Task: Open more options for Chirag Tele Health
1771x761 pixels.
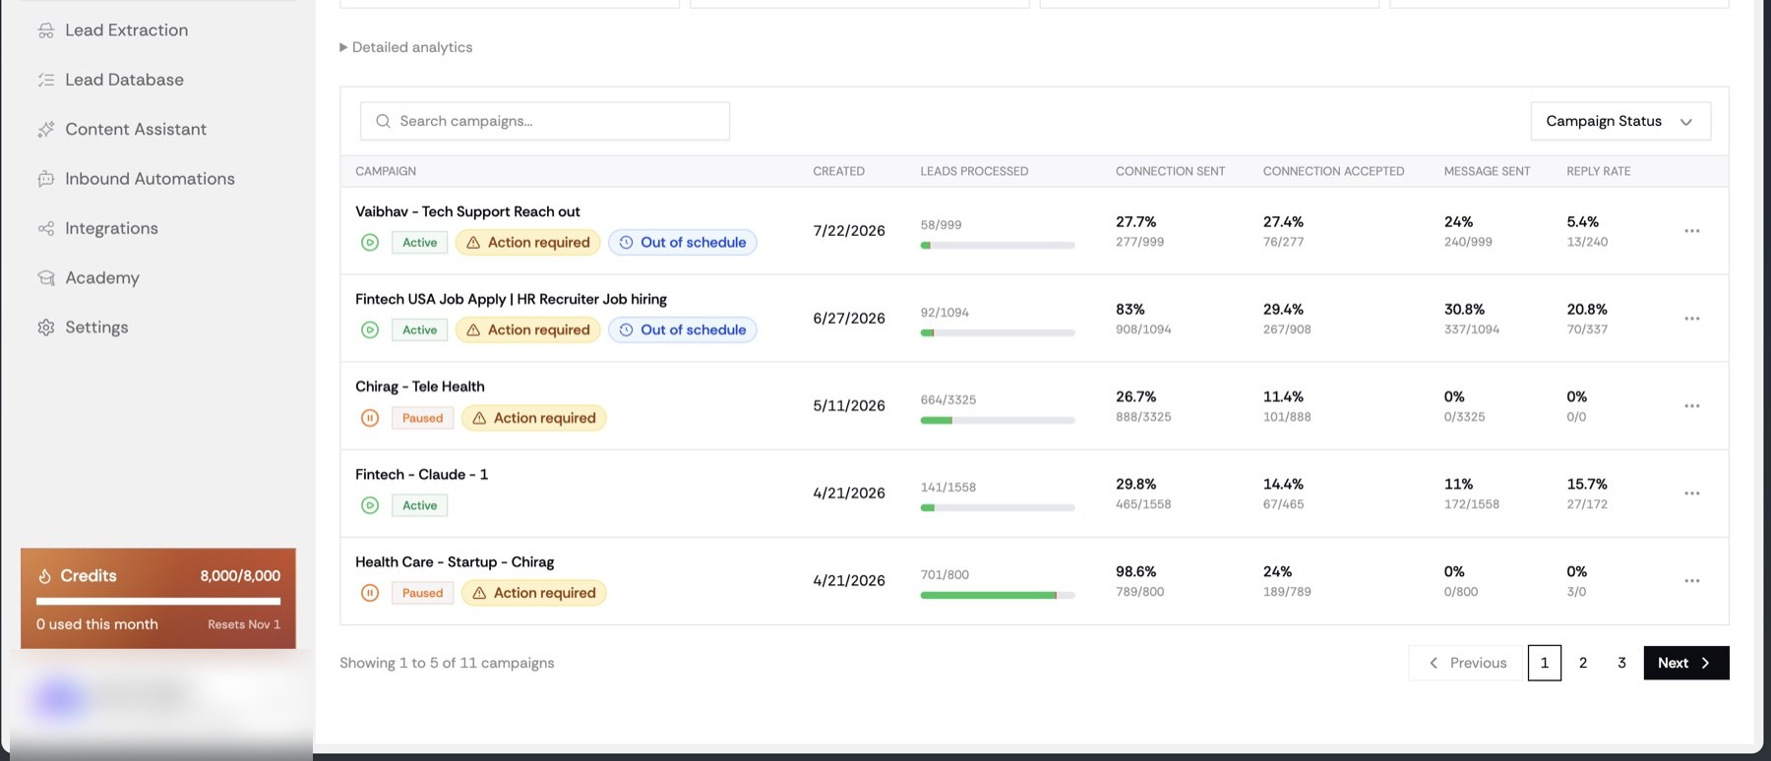Action: tap(1691, 406)
